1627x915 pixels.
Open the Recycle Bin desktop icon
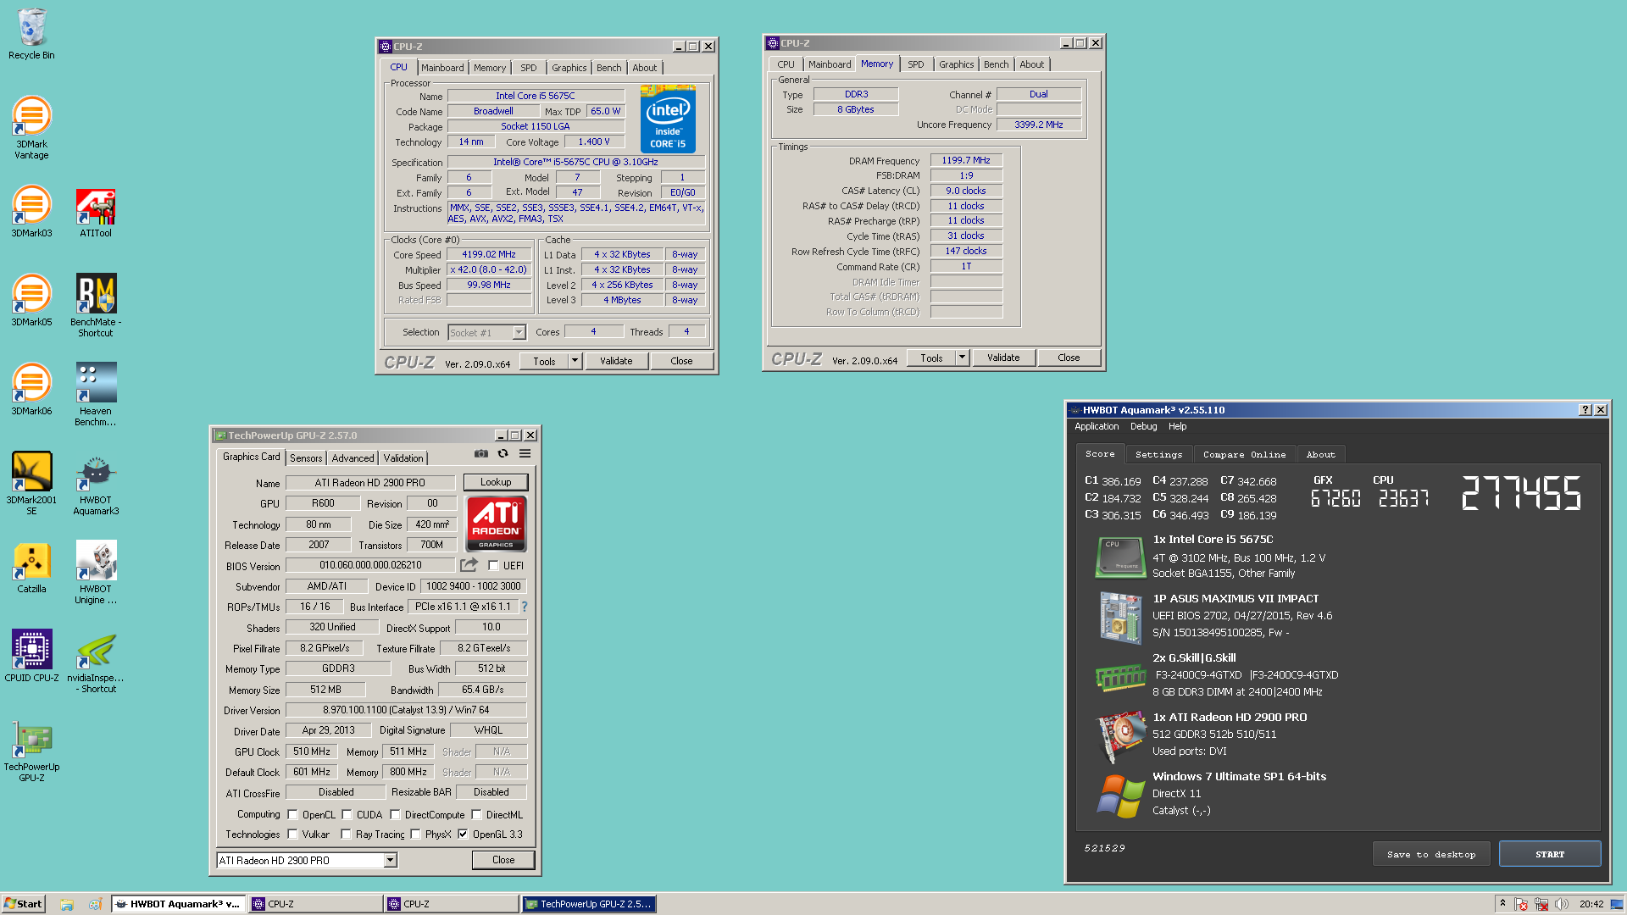click(x=31, y=34)
